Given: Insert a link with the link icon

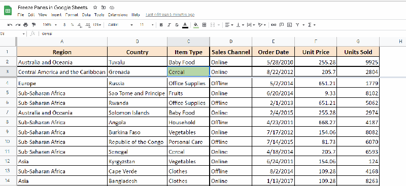Looking at the screenshot, I should (274, 25).
